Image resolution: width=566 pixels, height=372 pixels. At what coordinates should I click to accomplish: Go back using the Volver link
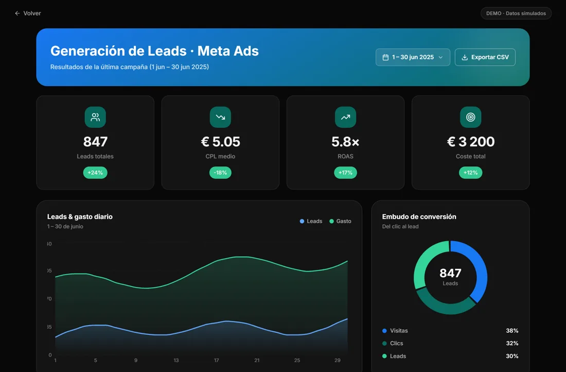click(x=28, y=13)
